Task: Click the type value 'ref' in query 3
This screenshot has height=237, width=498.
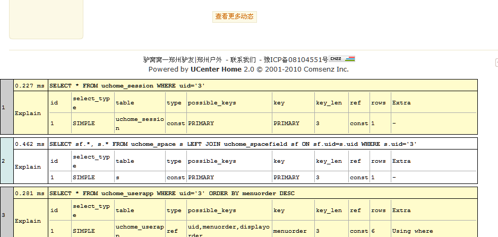Action: click(172, 231)
